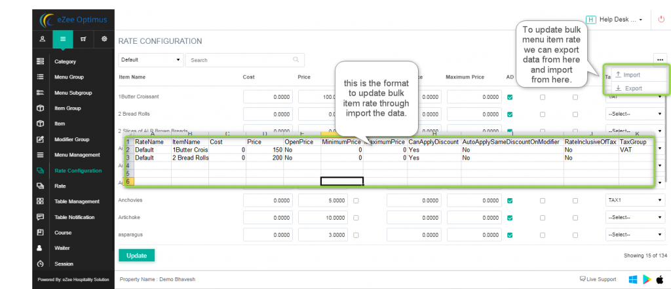This screenshot has width=671, height=289.
Task: Click Price field showing 10.0000 for Artichoke
Action: (323, 218)
